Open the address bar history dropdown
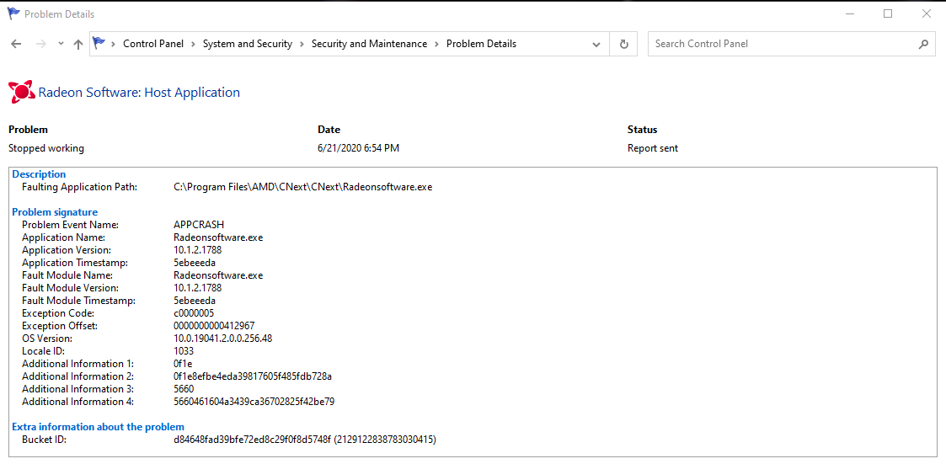Viewport: 946px width, 464px height. [596, 44]
